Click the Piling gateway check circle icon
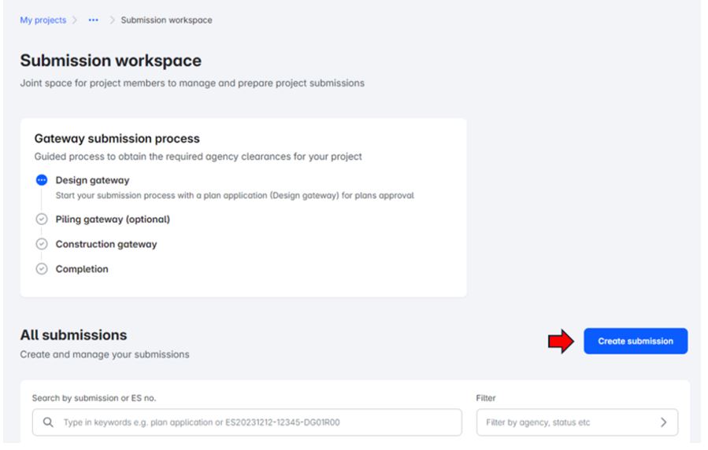Image resolution: width=708 pixels, height=450 pixels. tap(42, 219)
